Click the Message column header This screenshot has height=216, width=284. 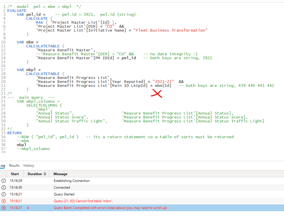point(60,174)
